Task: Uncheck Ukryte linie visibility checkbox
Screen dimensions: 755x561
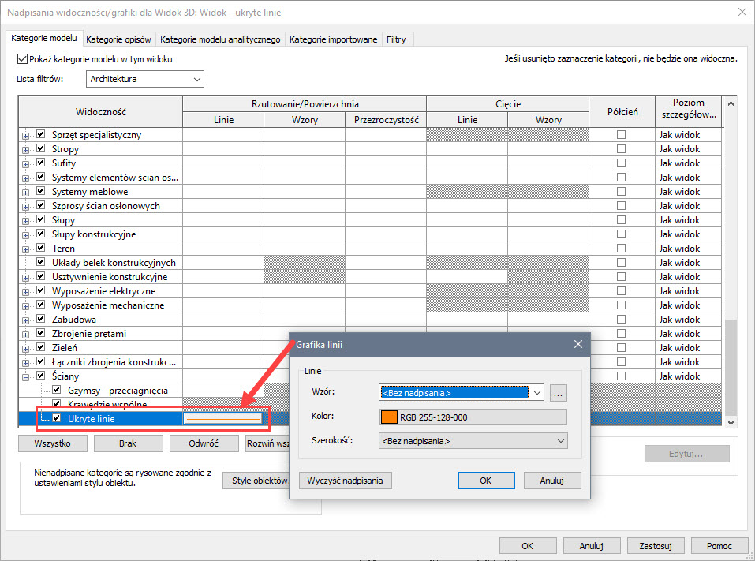Action: tap(57, 419)
